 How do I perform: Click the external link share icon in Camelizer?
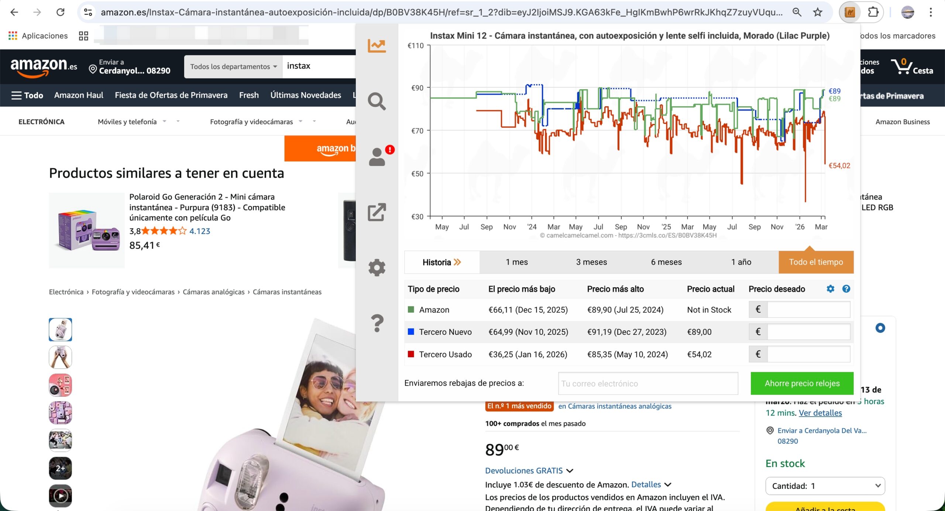point(377,212)
